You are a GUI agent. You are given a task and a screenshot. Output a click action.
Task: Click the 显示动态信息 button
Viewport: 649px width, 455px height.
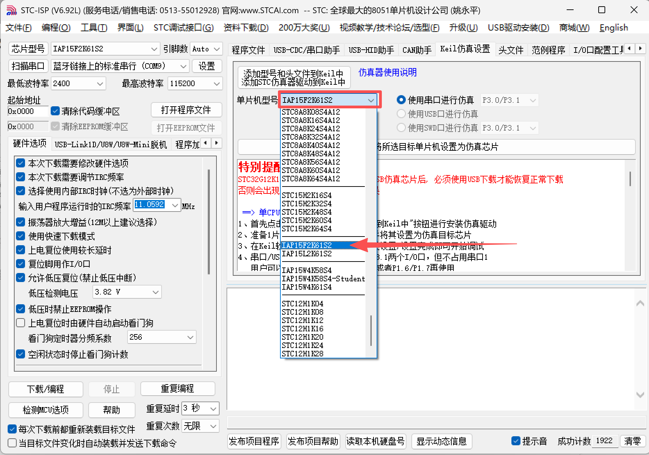pyautogui.click(x=442, y=441)
